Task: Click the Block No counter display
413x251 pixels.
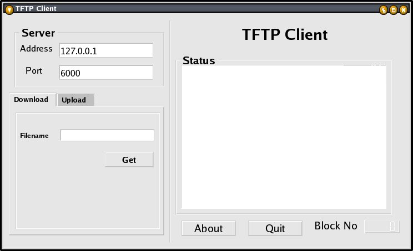Action: 382,226
